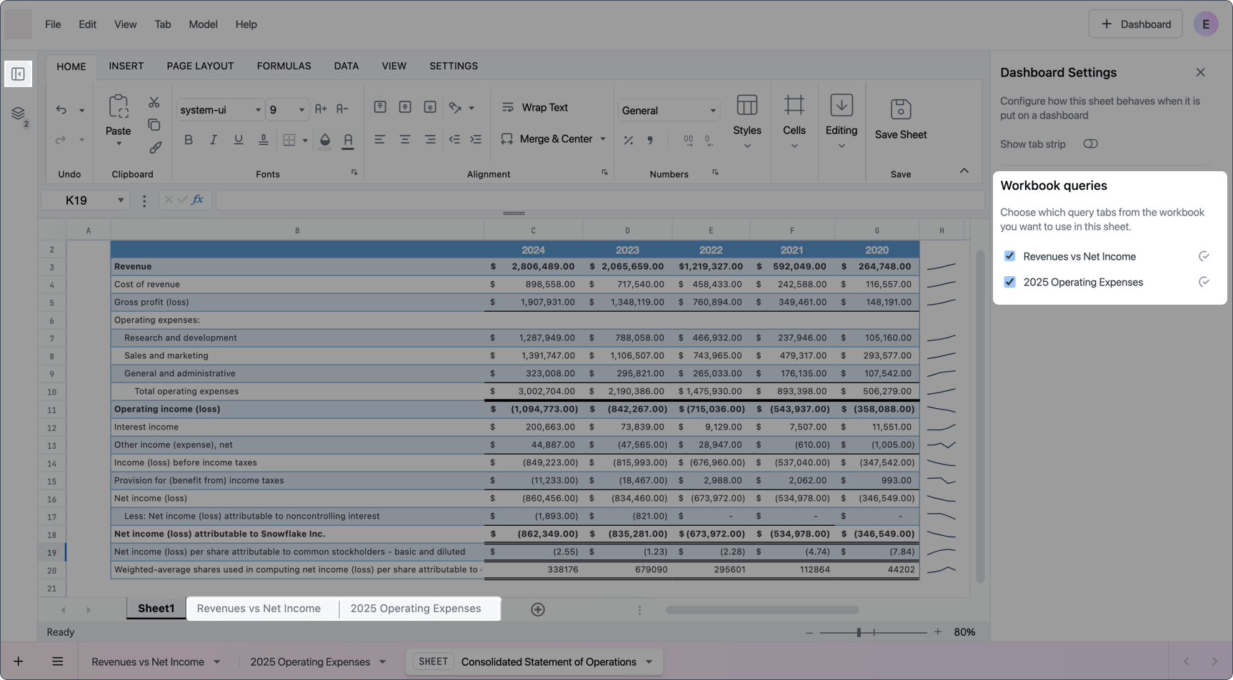
Task: Apply bold formatting with B icon
Action: pyautogui.click(x=189, y=140)
